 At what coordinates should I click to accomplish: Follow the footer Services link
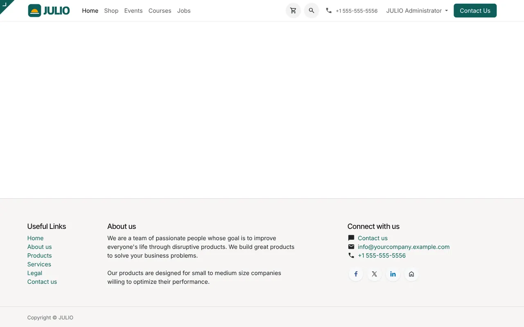coord(39,264)
